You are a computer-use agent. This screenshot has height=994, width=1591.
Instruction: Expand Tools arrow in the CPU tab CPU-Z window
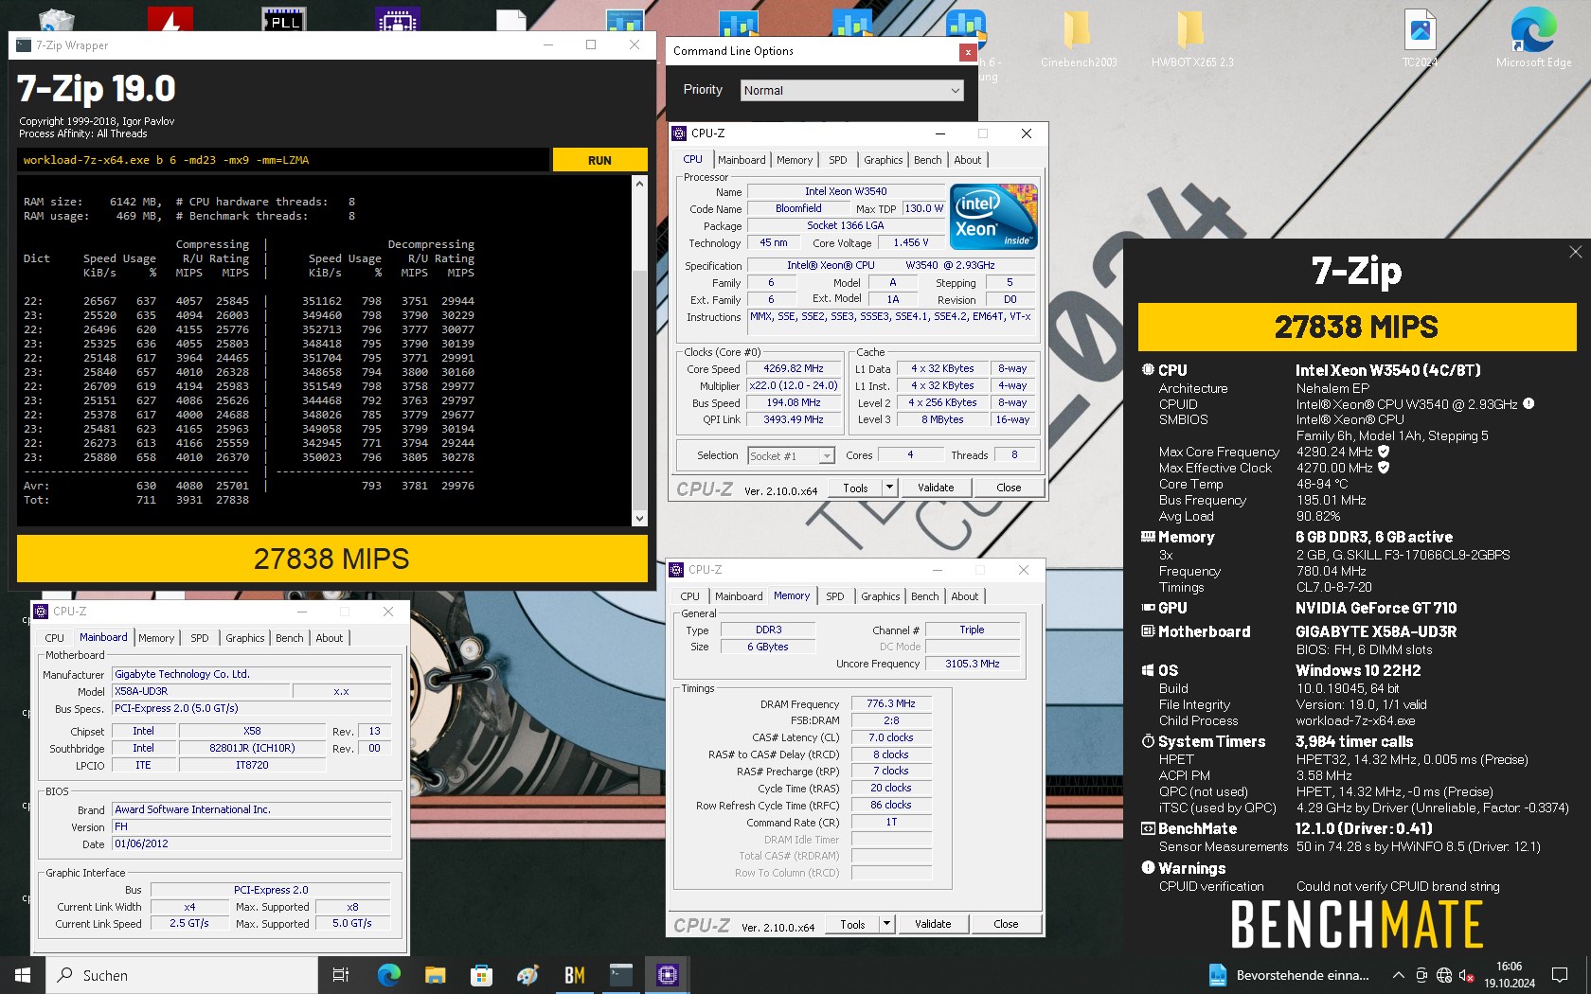[x=889, y=488]
